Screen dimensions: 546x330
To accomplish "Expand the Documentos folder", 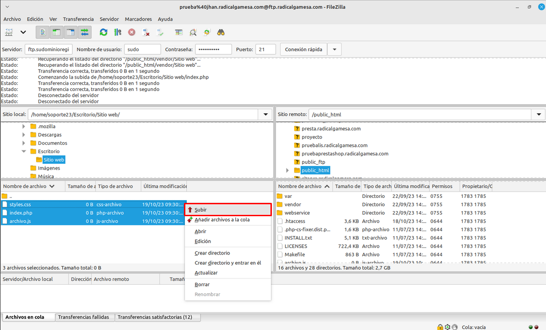I will tap(24, 143).
